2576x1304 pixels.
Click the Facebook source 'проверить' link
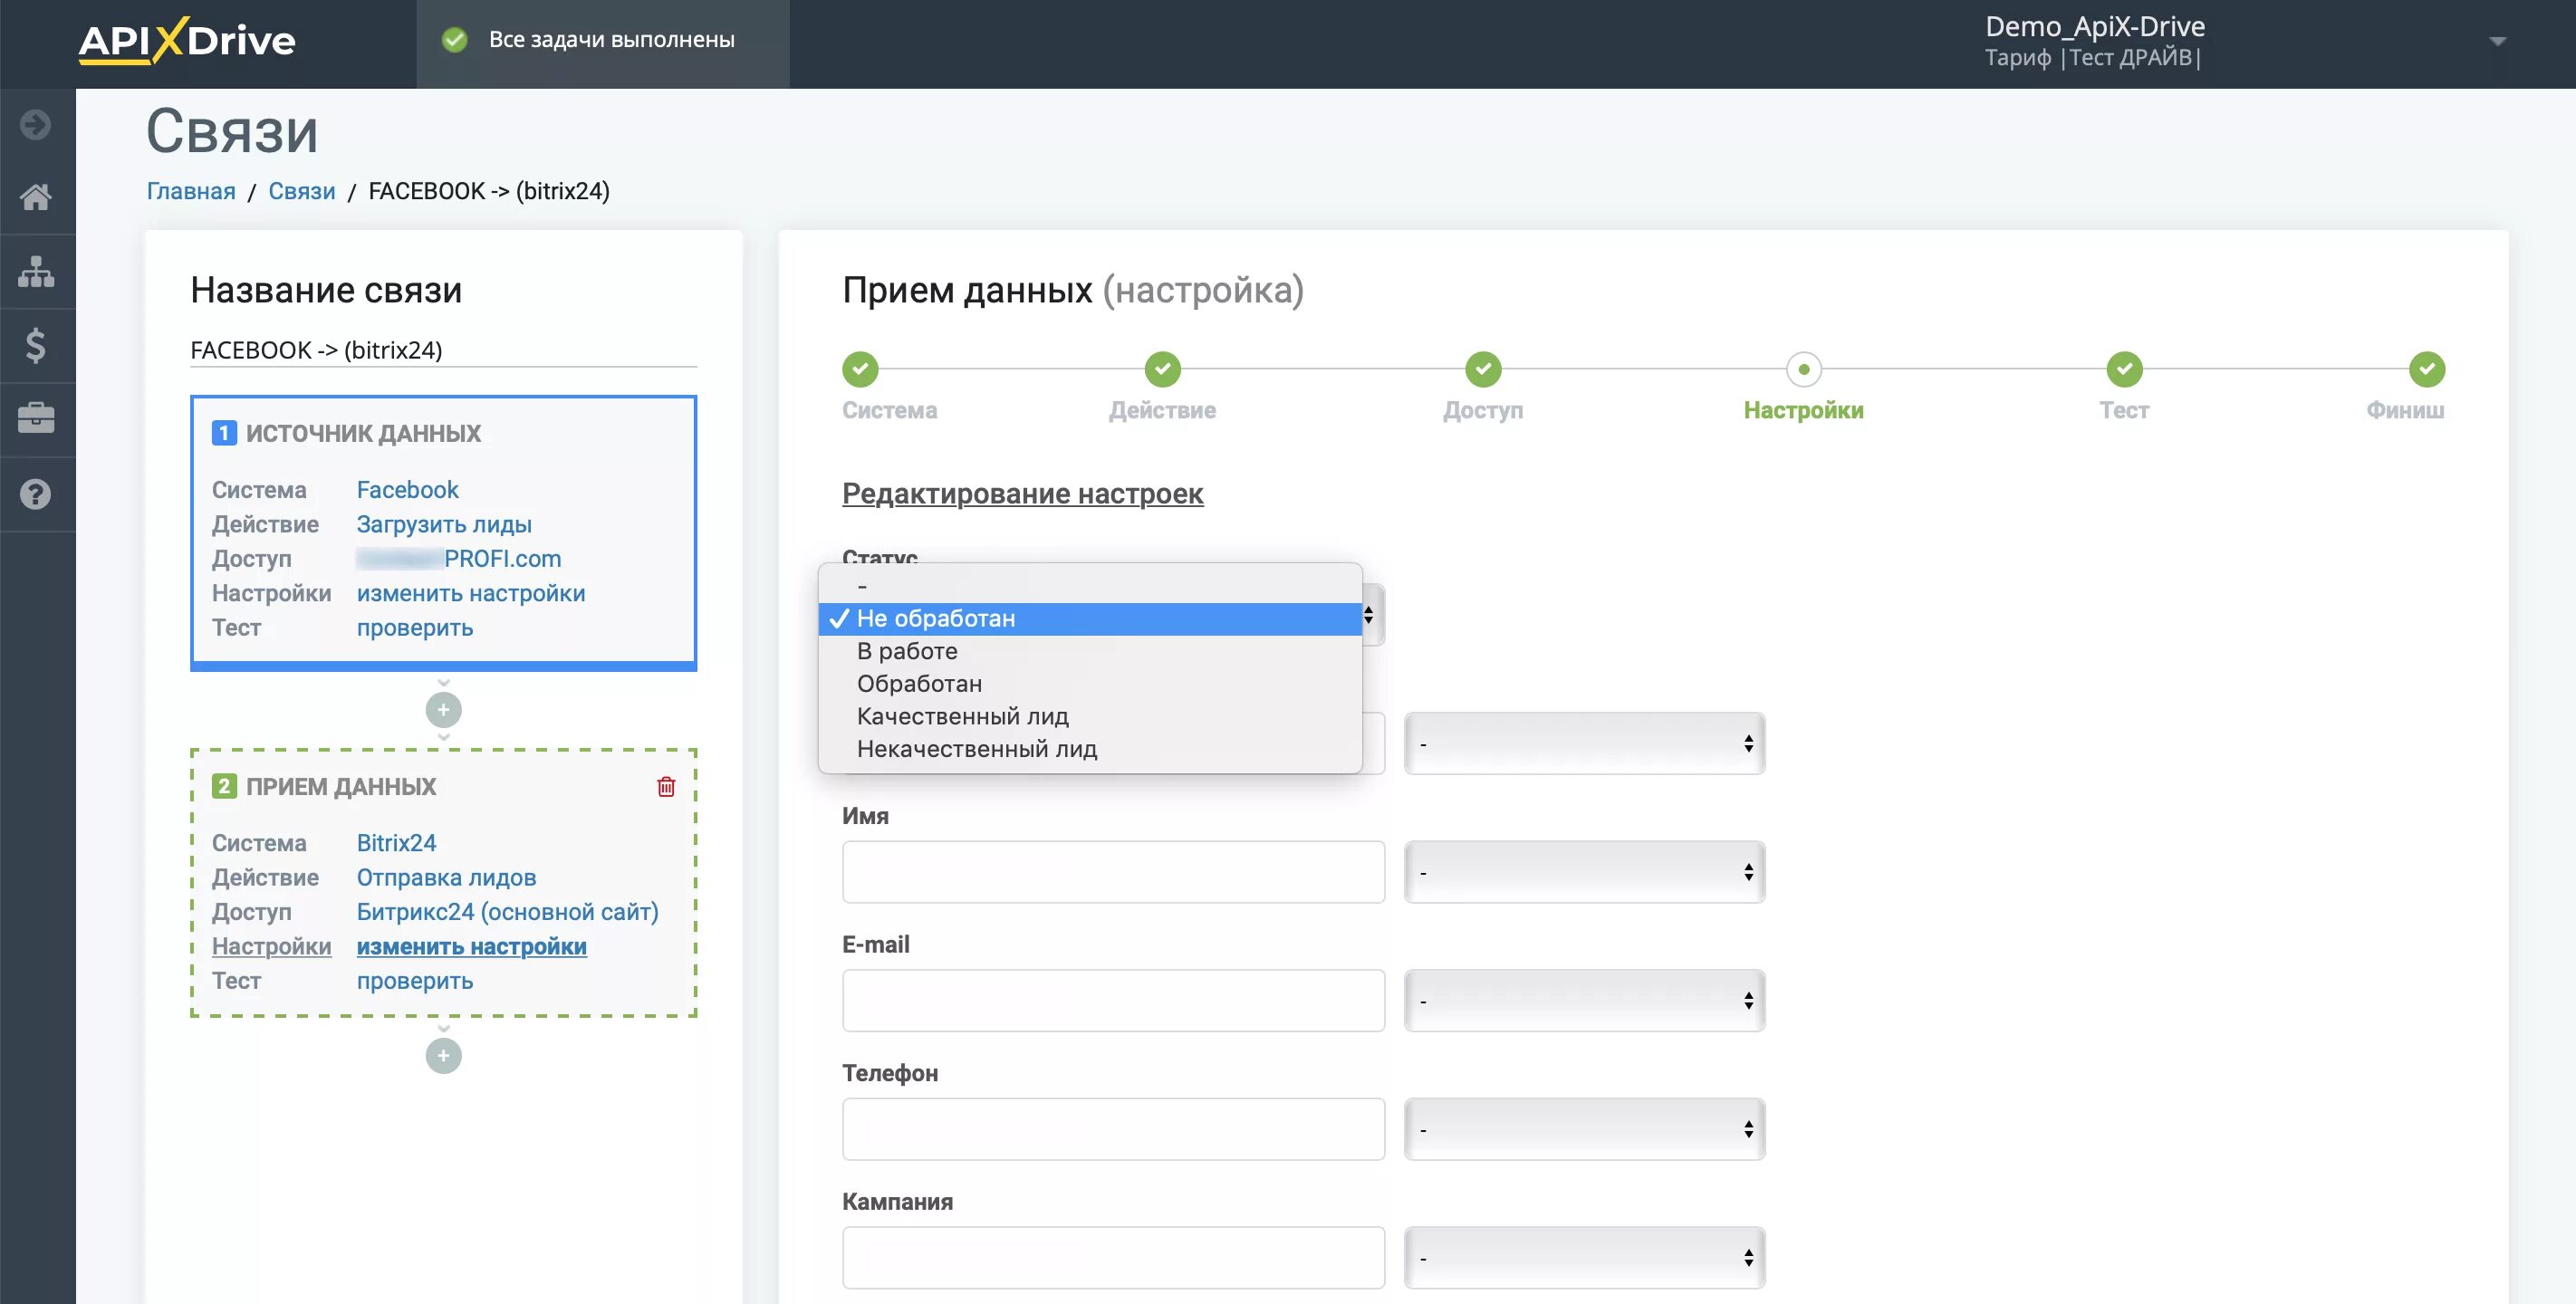pos(415,628)
